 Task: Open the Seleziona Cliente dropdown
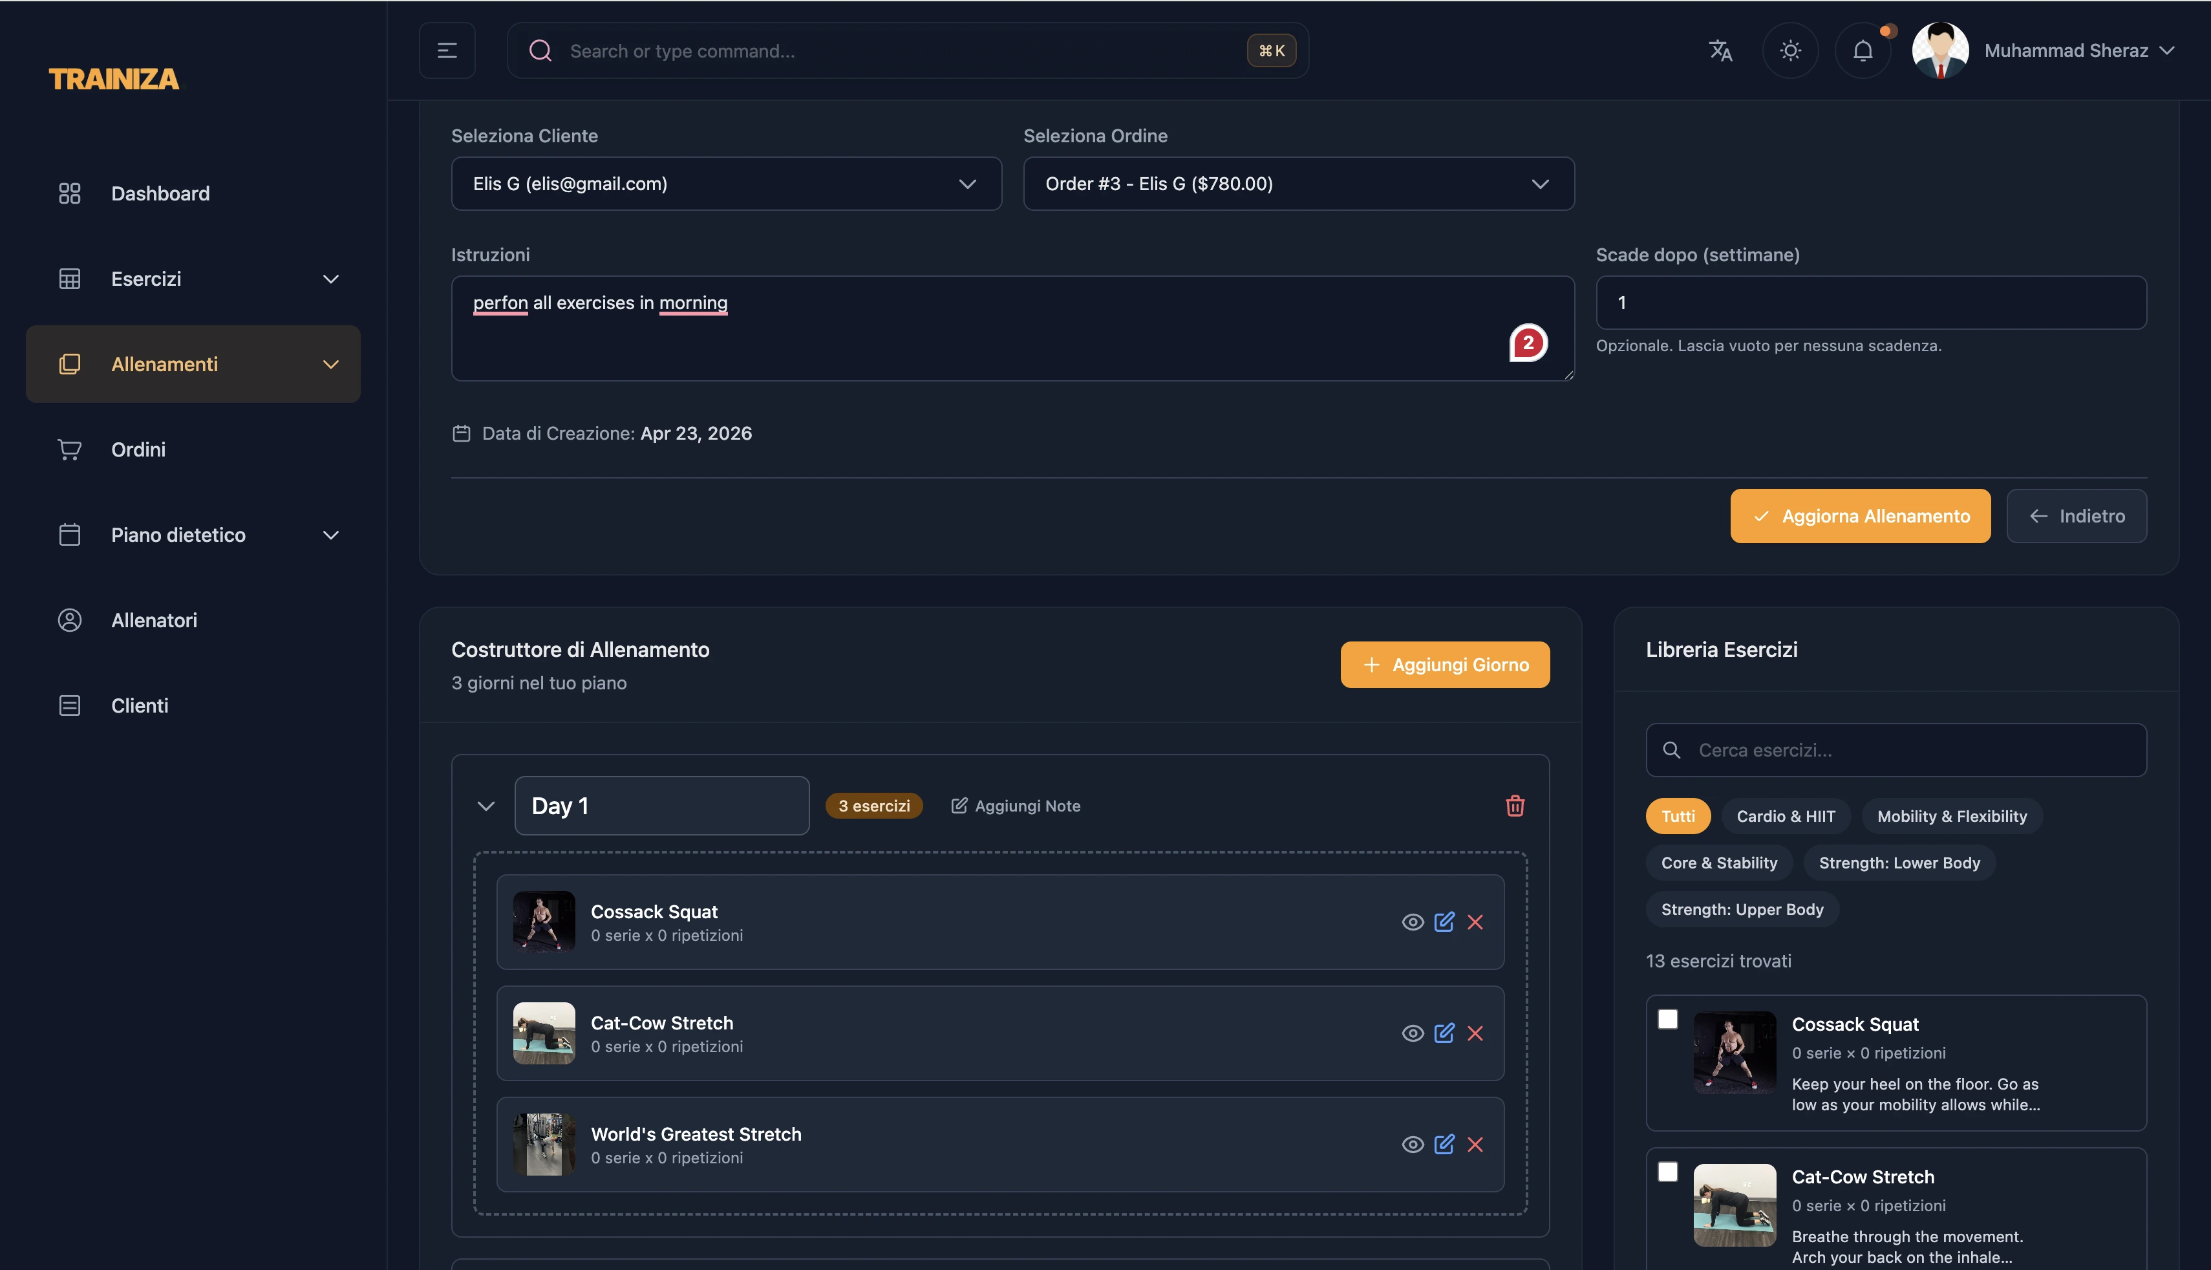tap(726, 183)
